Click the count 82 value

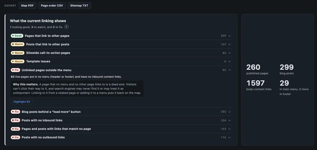[x=224, y=53]
